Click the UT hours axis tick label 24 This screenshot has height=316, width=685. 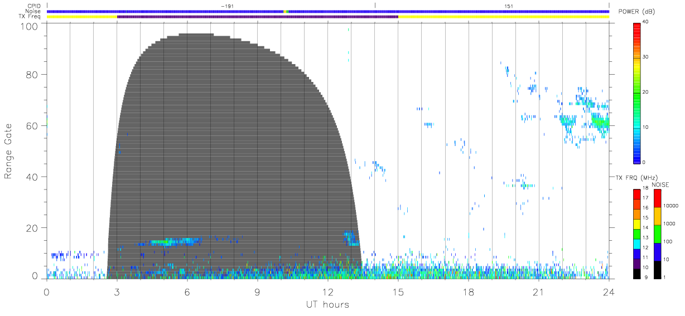click(609, 291)
